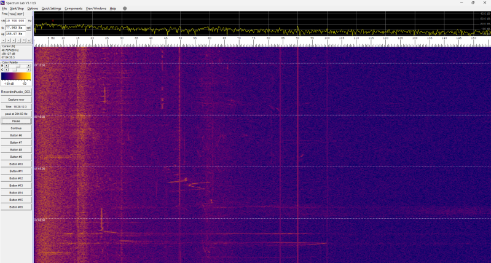The height and width of the screenshot is (263, 491).
Task: Click Button #7
Action: pyautogui.click(x=16, y=143)
